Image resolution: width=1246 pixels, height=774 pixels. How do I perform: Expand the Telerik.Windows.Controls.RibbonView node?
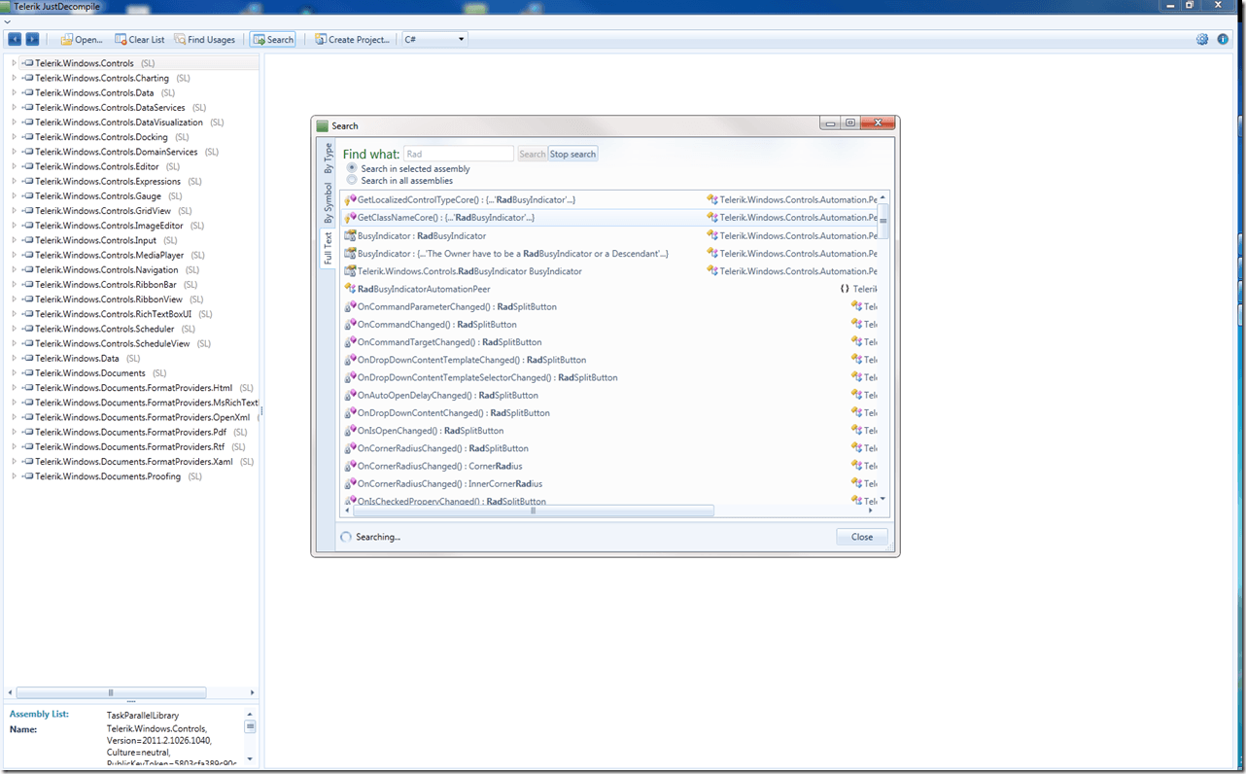[14, 299]
